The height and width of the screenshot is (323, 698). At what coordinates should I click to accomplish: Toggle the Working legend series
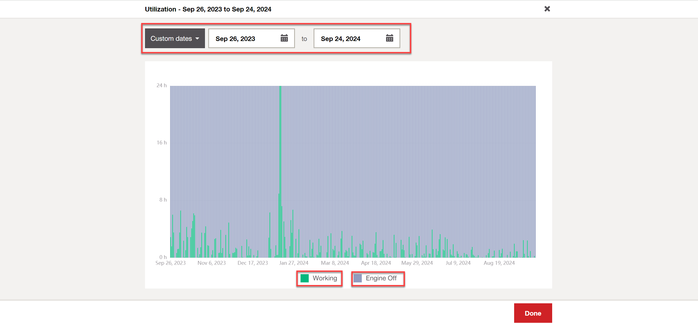(x=319, y=278)
